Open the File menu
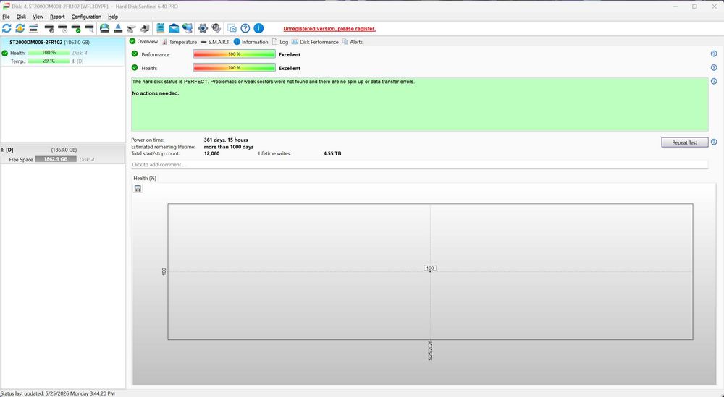This screenshot has width=724, height=397. (6, 17)
